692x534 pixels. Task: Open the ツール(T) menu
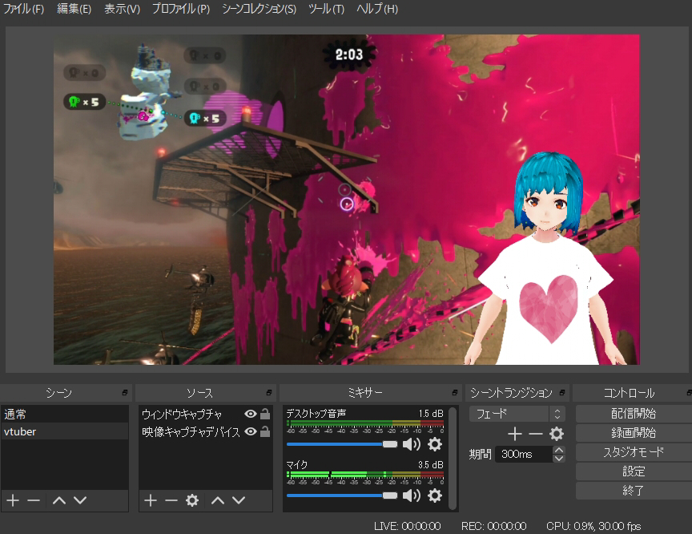pyautogui.click(x=326, y=9)
